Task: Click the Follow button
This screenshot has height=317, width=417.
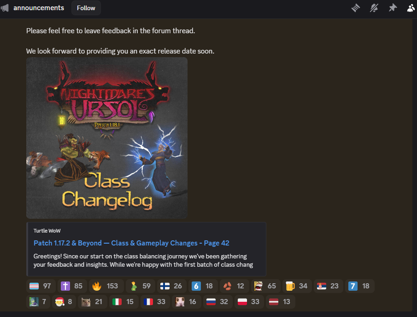Action: 86,8
